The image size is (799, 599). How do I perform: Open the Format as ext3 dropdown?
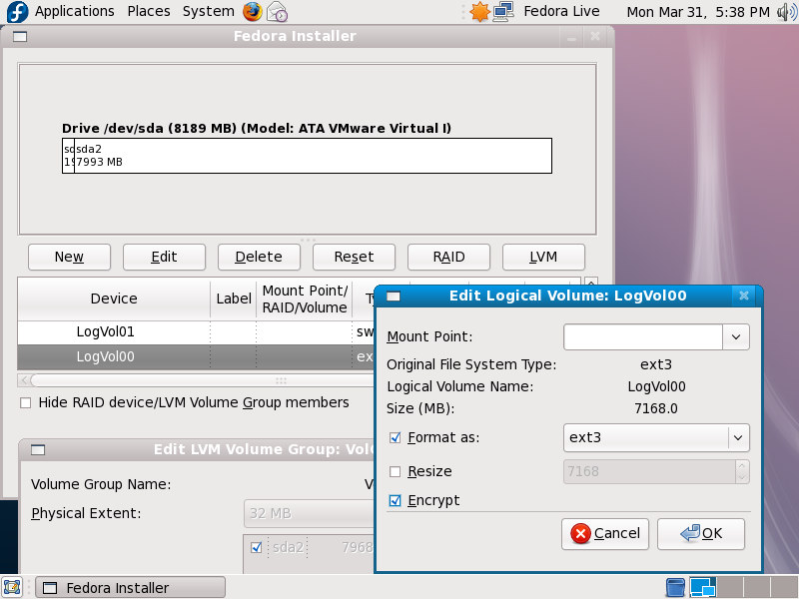click(x=656, y=437)
